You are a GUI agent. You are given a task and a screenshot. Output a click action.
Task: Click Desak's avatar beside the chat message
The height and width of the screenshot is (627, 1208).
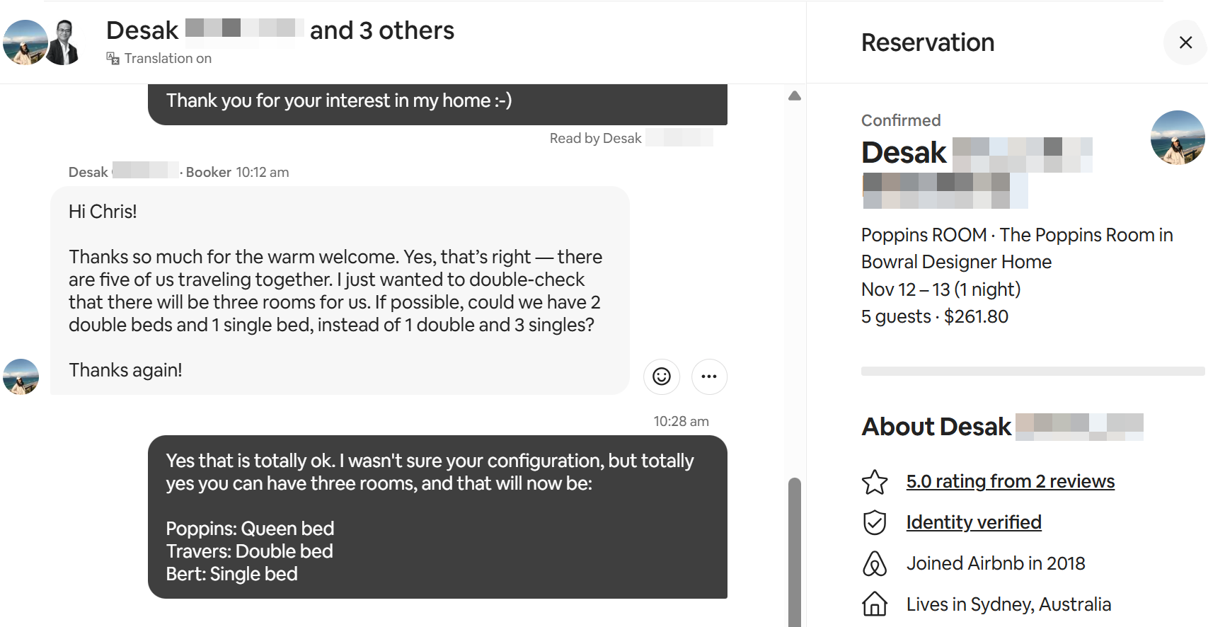pos(21,376)
